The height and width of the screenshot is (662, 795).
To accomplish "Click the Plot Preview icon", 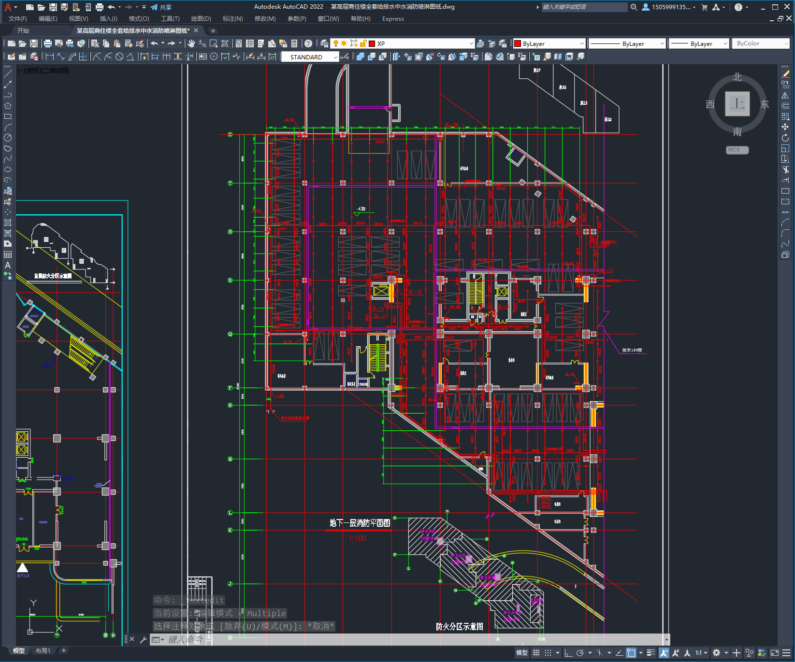I will coord(58,43).
